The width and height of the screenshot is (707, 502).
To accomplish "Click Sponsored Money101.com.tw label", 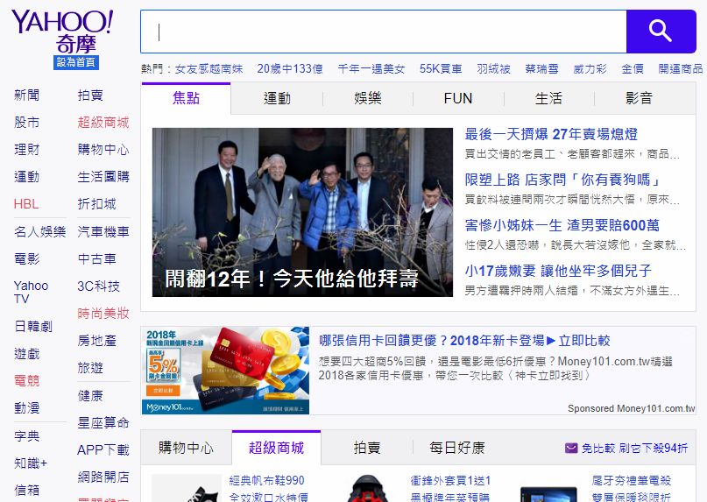I will [632, 408].
